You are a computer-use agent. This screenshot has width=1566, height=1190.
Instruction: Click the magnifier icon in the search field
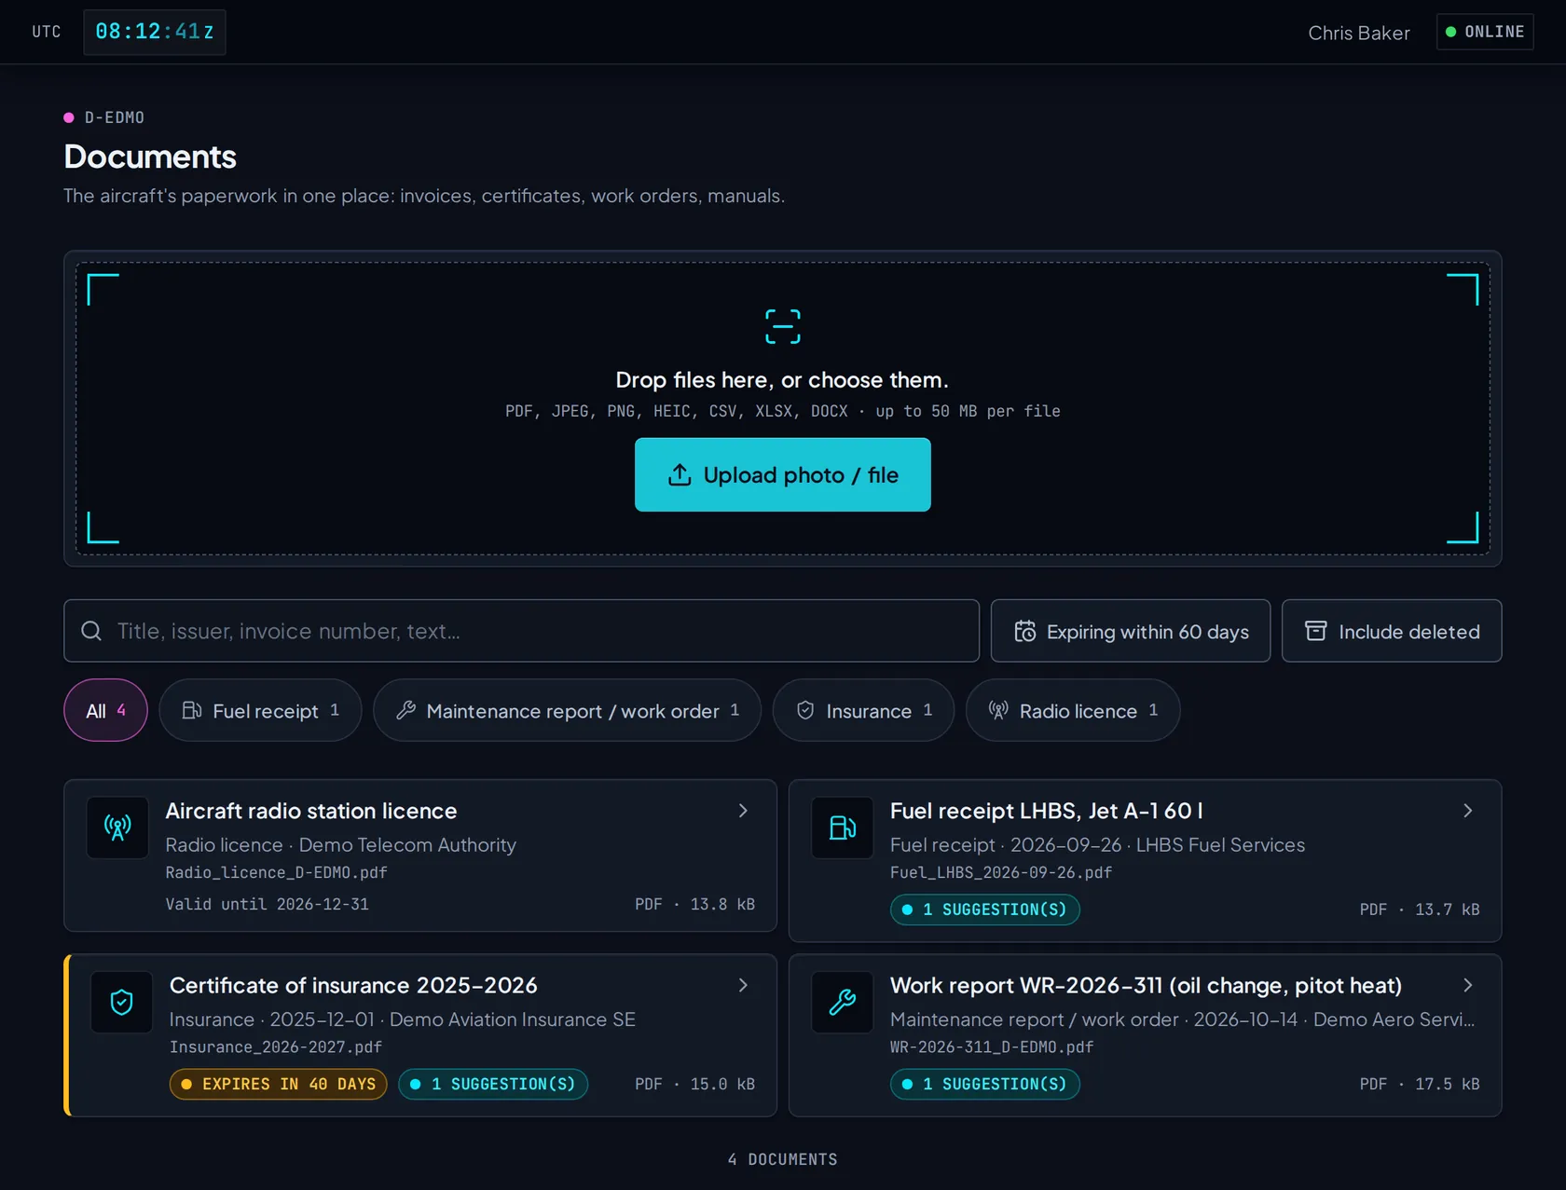pyautogui.click(x=91, y=631)
